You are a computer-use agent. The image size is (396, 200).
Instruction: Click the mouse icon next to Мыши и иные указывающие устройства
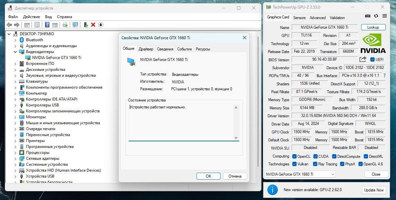click(x=22, y=123)
